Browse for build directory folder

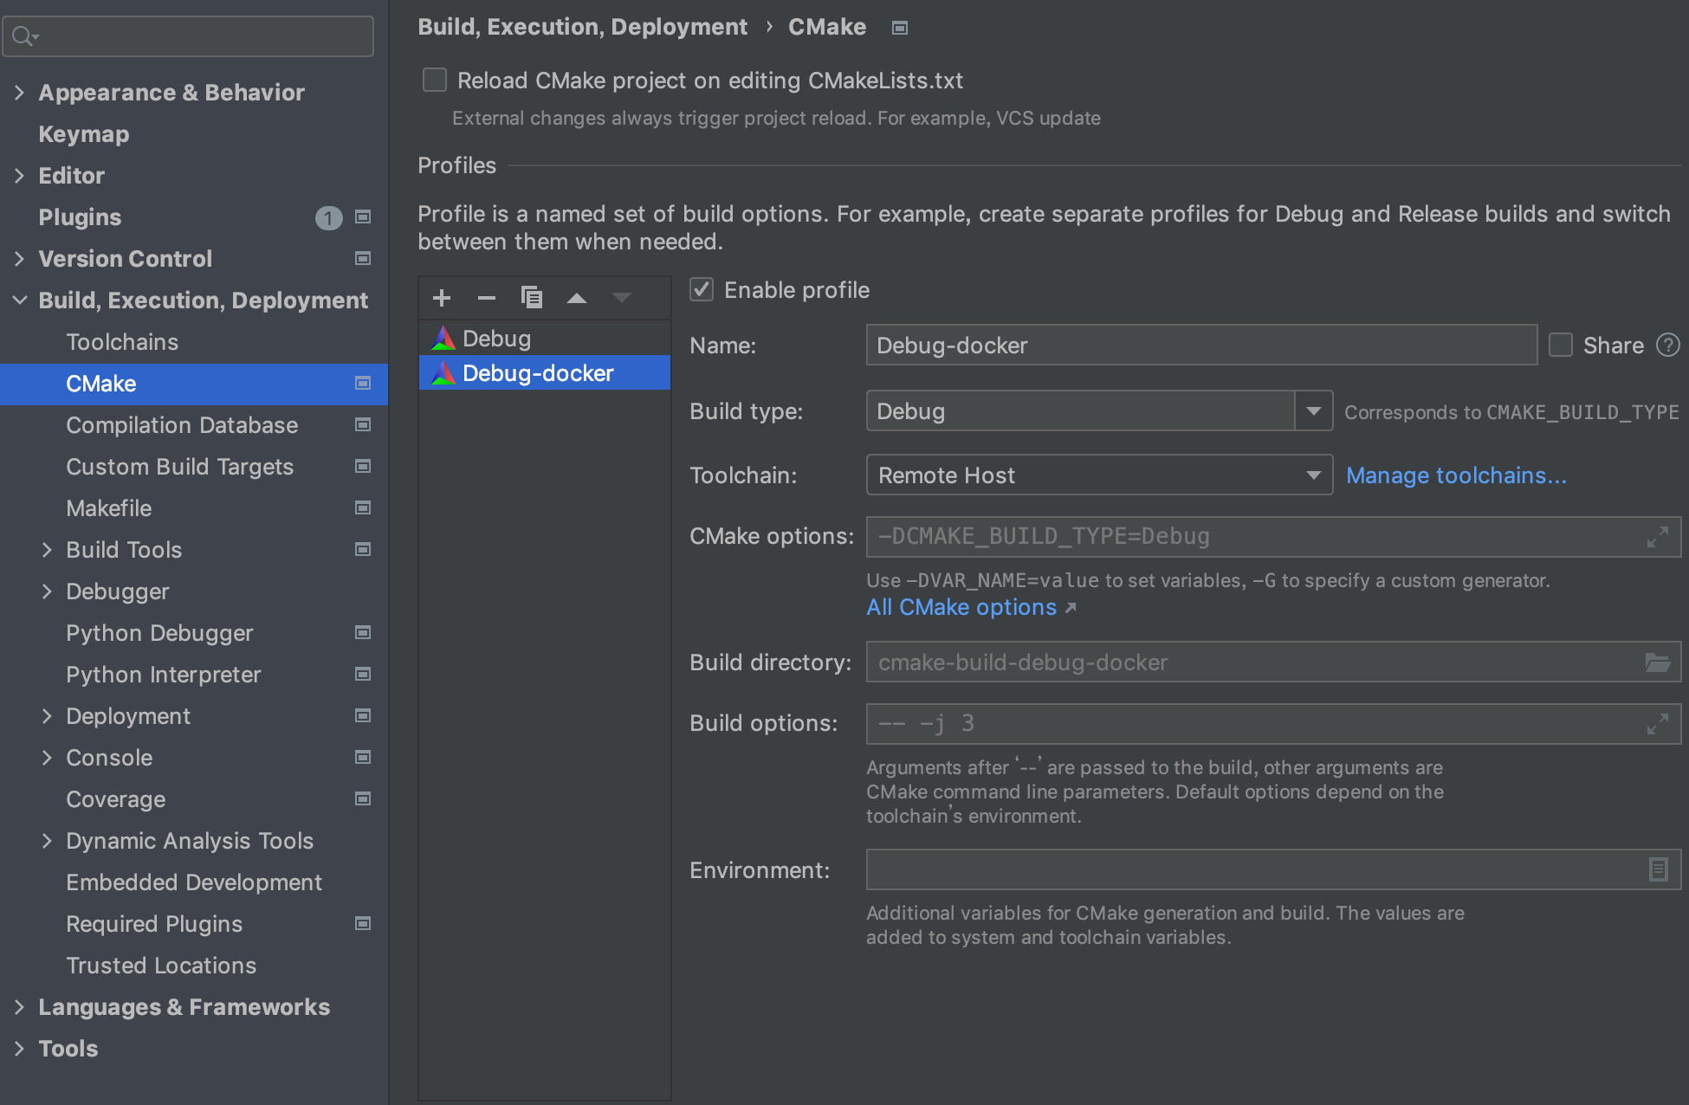pyautogui.click(x=1658, y=662)
